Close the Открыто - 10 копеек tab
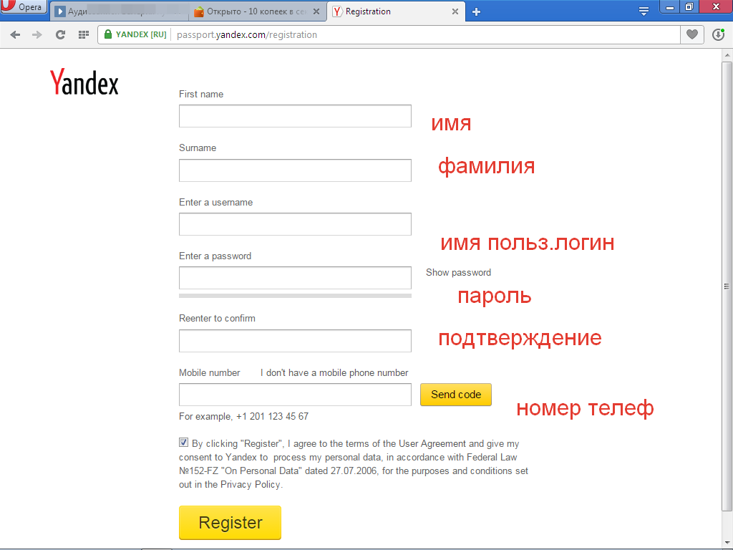 (x=316, y=11)
